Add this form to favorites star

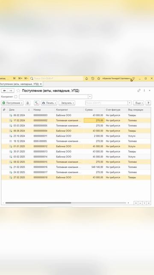pos(18,91)
